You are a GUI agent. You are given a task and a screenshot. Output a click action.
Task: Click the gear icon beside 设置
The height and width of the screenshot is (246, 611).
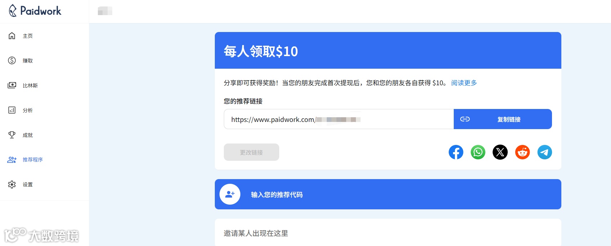coord(12,184)
